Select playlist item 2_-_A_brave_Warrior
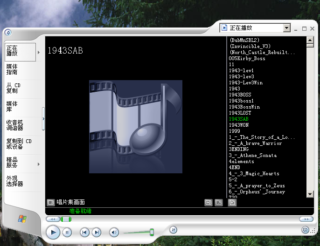The width and height of the screenshot is (320, 246). (x=255, y=143)
